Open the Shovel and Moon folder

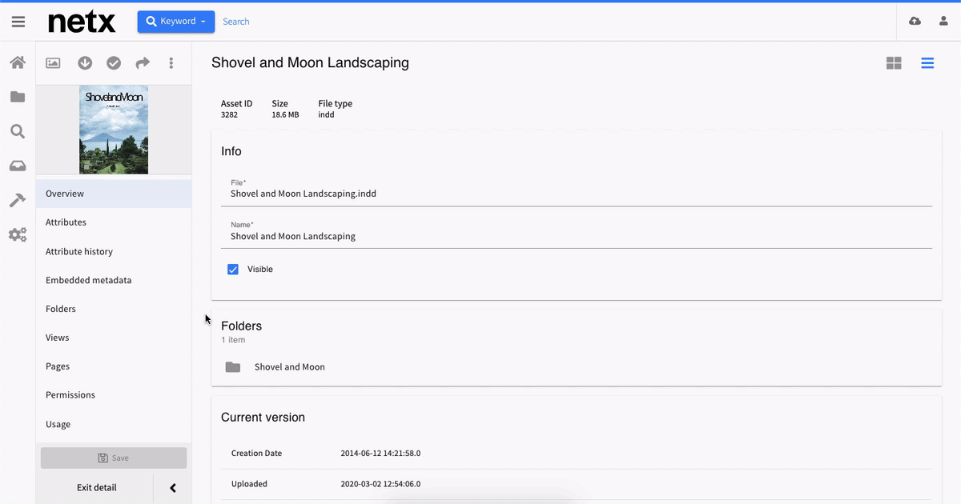289,367
